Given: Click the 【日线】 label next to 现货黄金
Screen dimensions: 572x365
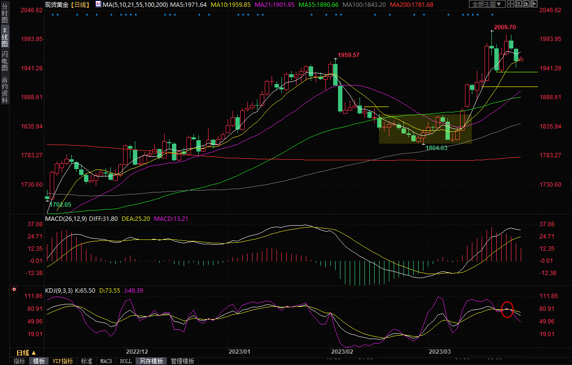Looking at the screenshot, I should [80, 4].
